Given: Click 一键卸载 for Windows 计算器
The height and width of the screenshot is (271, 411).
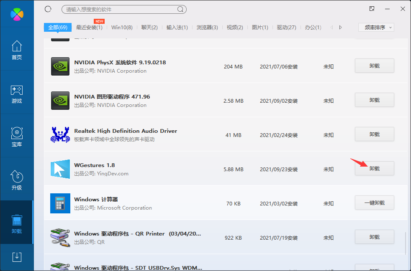Looking at the screenshot, I should 375,203.
